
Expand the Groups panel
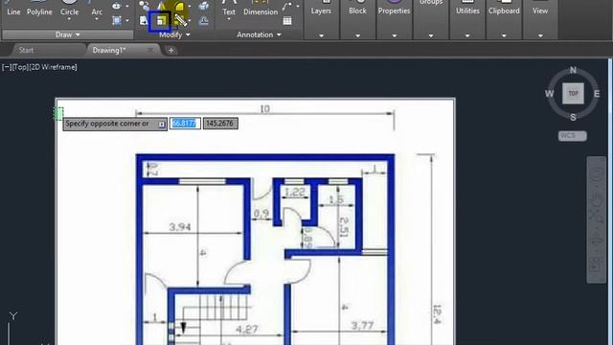[x=430, y=35]
